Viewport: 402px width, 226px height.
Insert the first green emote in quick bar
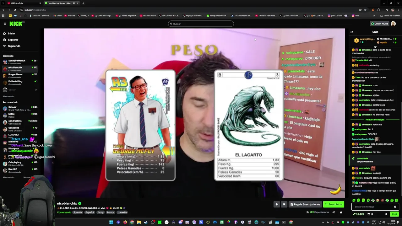coord(354,200)
